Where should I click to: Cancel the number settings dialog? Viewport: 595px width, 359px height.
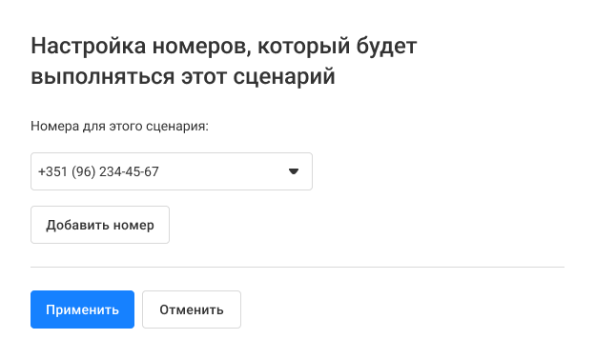tap(192, 309)
